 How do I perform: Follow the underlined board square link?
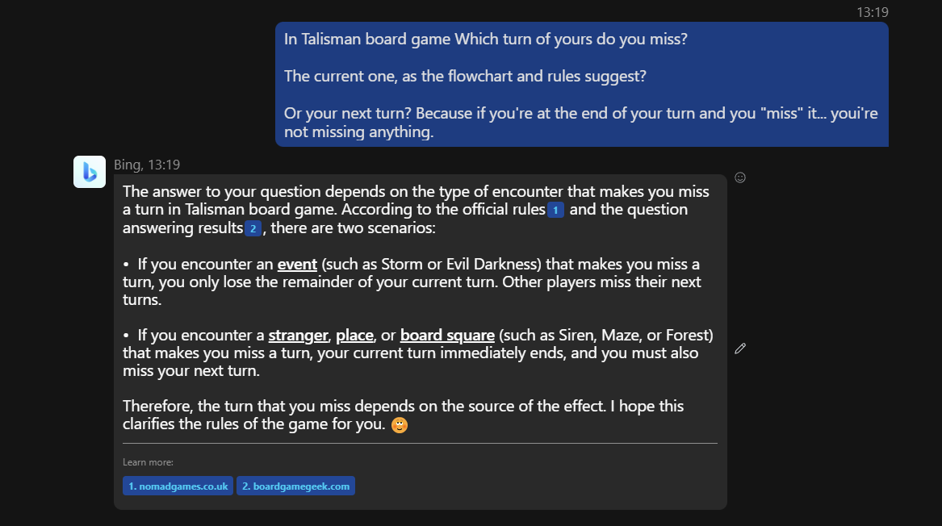[447, 335]
